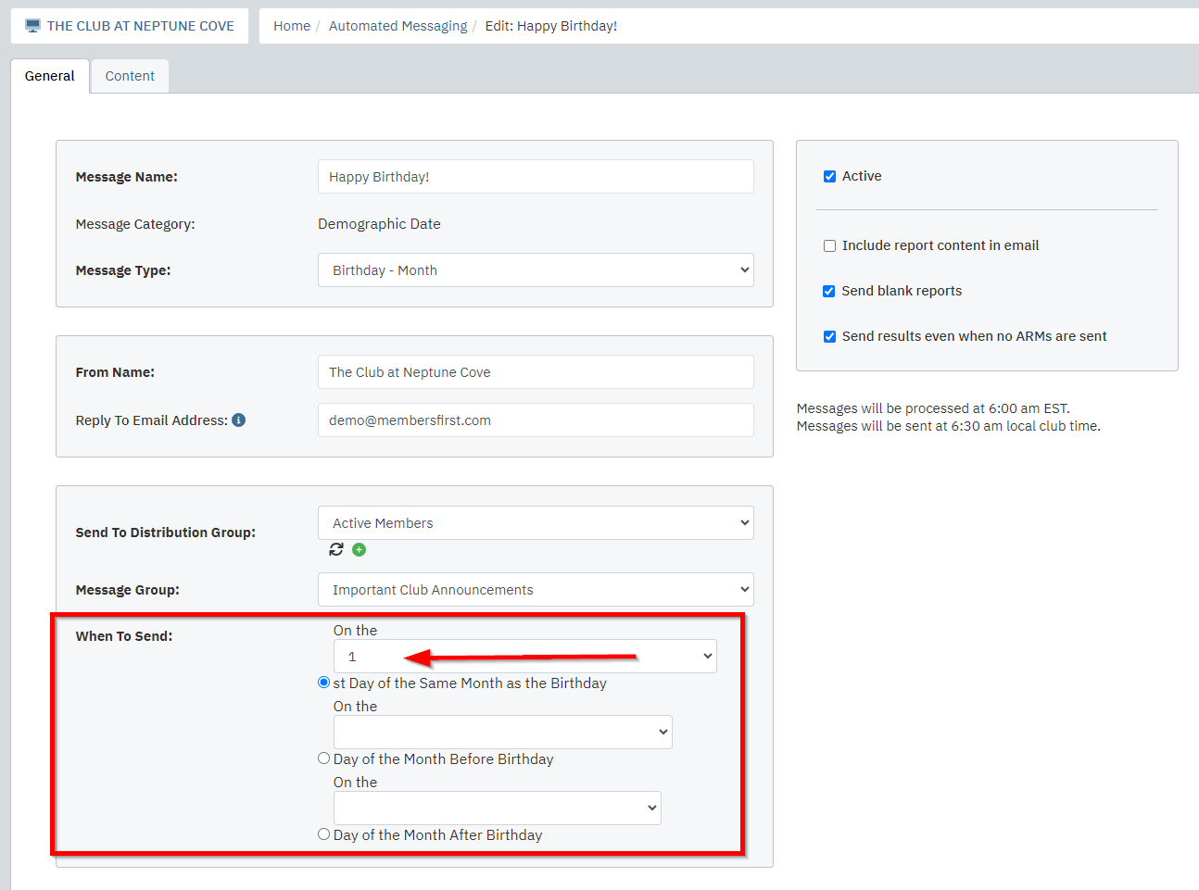This screenshot has height=890, width=1199.
Task: Click the monitor icon beside club name
Action: click(32, 26)
